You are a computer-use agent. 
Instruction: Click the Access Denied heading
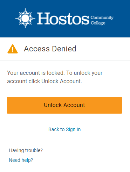(50, 49)
